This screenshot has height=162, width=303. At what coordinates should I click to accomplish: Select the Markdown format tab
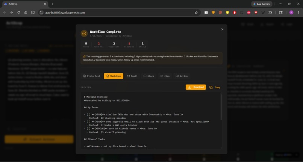tap(114, 76)
